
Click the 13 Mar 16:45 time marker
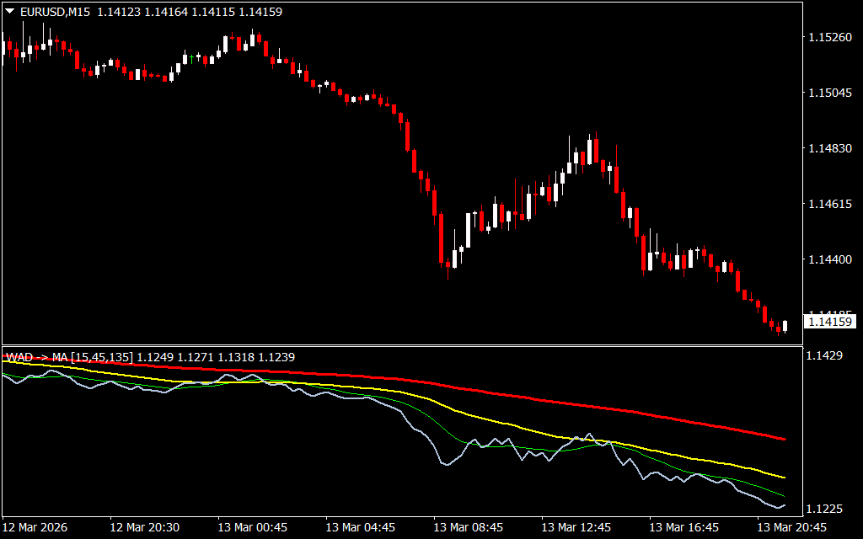tap(684, 527)
